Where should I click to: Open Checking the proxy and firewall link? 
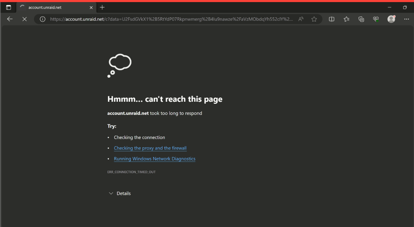[150, 148]
